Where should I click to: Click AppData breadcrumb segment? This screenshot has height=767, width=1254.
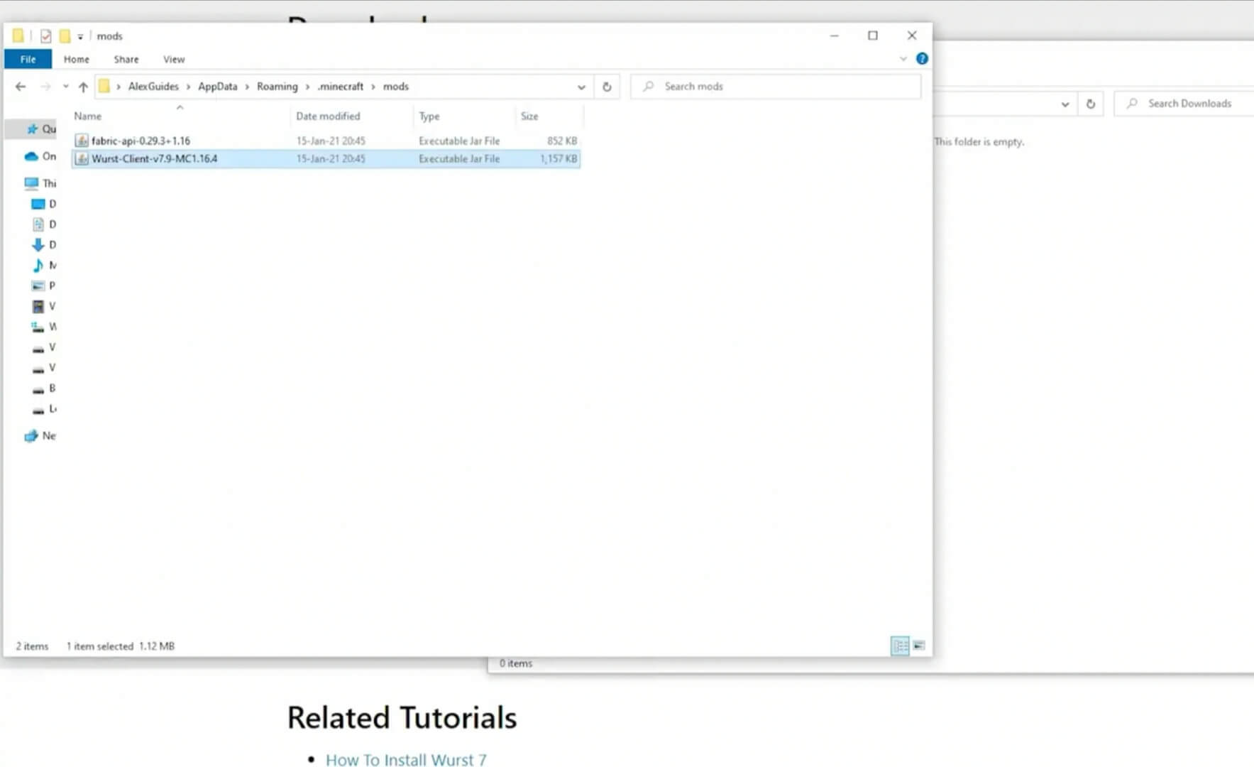(217, 87)
